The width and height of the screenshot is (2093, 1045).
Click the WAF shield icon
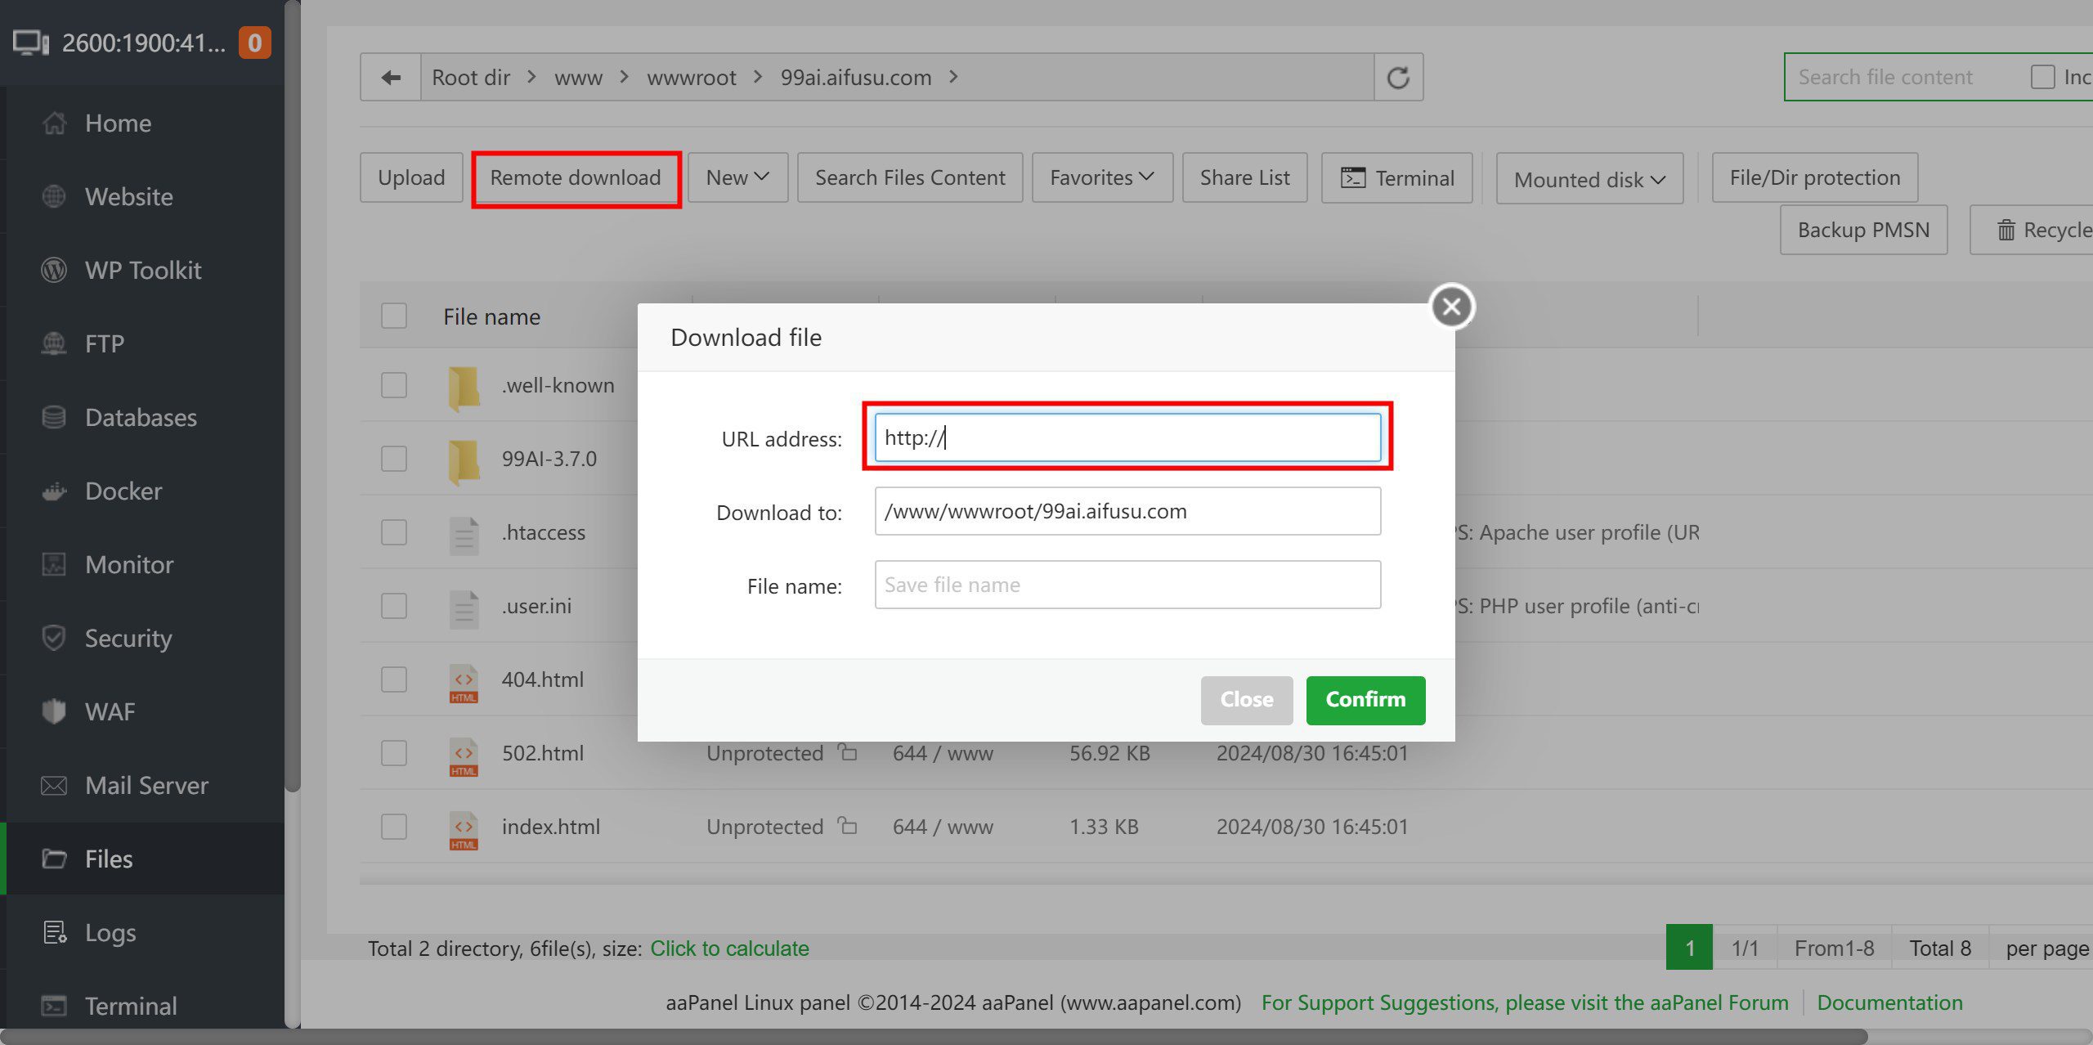[54, 711]
